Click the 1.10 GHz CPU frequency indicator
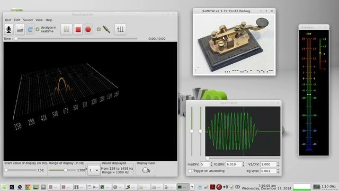This screenshot has height=191, width=339. click(x=328, y=186)
